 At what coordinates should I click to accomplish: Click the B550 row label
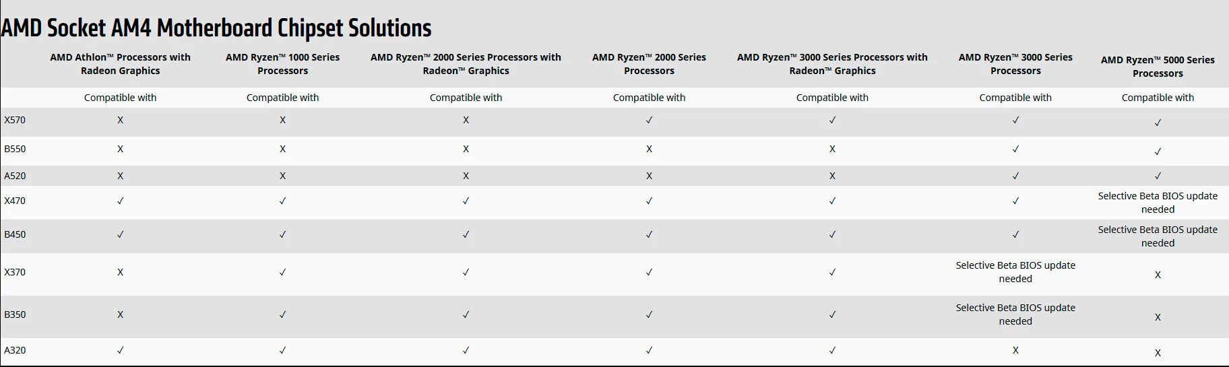point(15,149)
